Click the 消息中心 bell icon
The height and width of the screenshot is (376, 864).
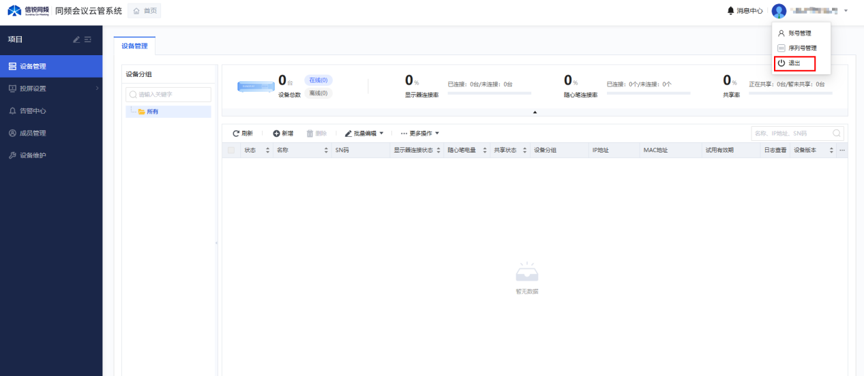731,11
